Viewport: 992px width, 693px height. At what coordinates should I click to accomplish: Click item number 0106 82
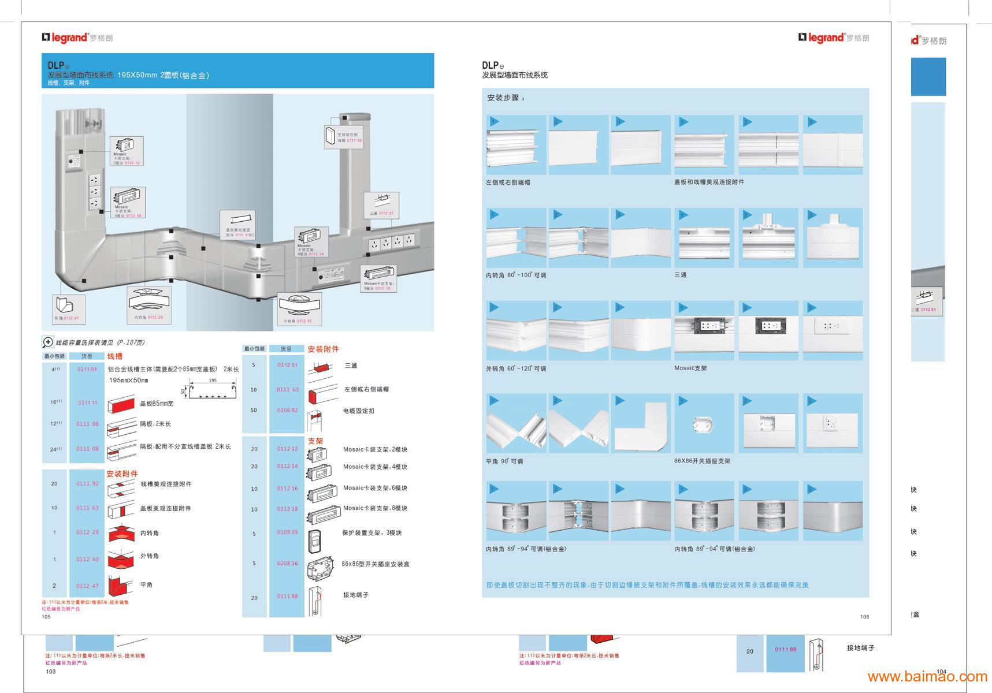pyautogui.click(x=287, y=411)
